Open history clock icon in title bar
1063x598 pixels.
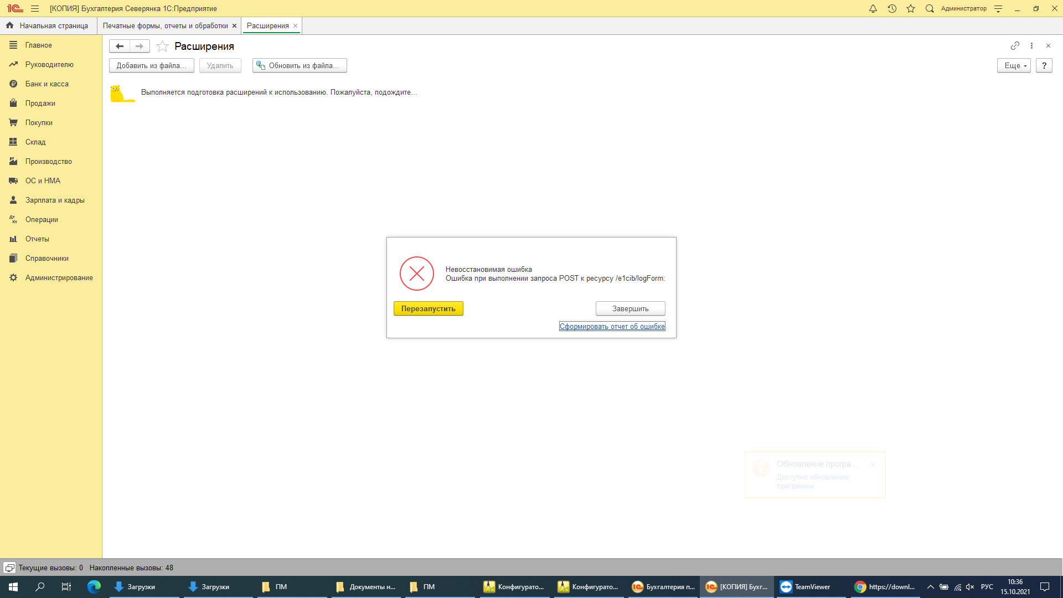tap(892, 8)
